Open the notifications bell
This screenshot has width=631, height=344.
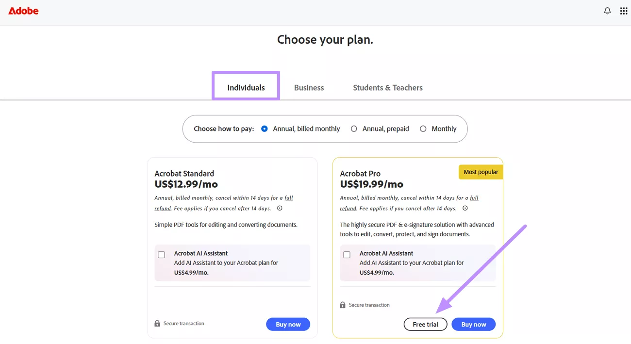tap(607, 11)
